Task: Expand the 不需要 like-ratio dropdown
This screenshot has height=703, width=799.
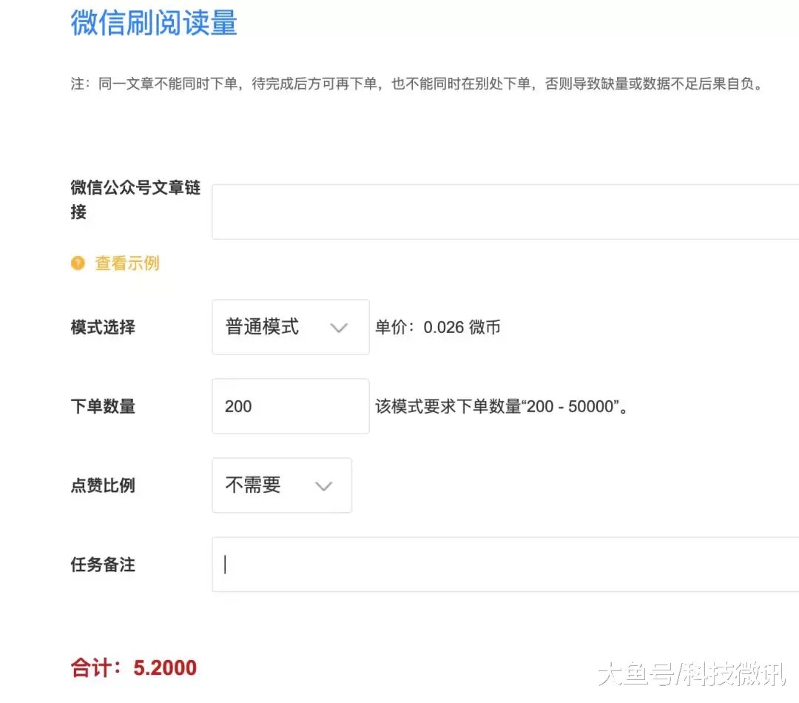Action: click(281, 485)
